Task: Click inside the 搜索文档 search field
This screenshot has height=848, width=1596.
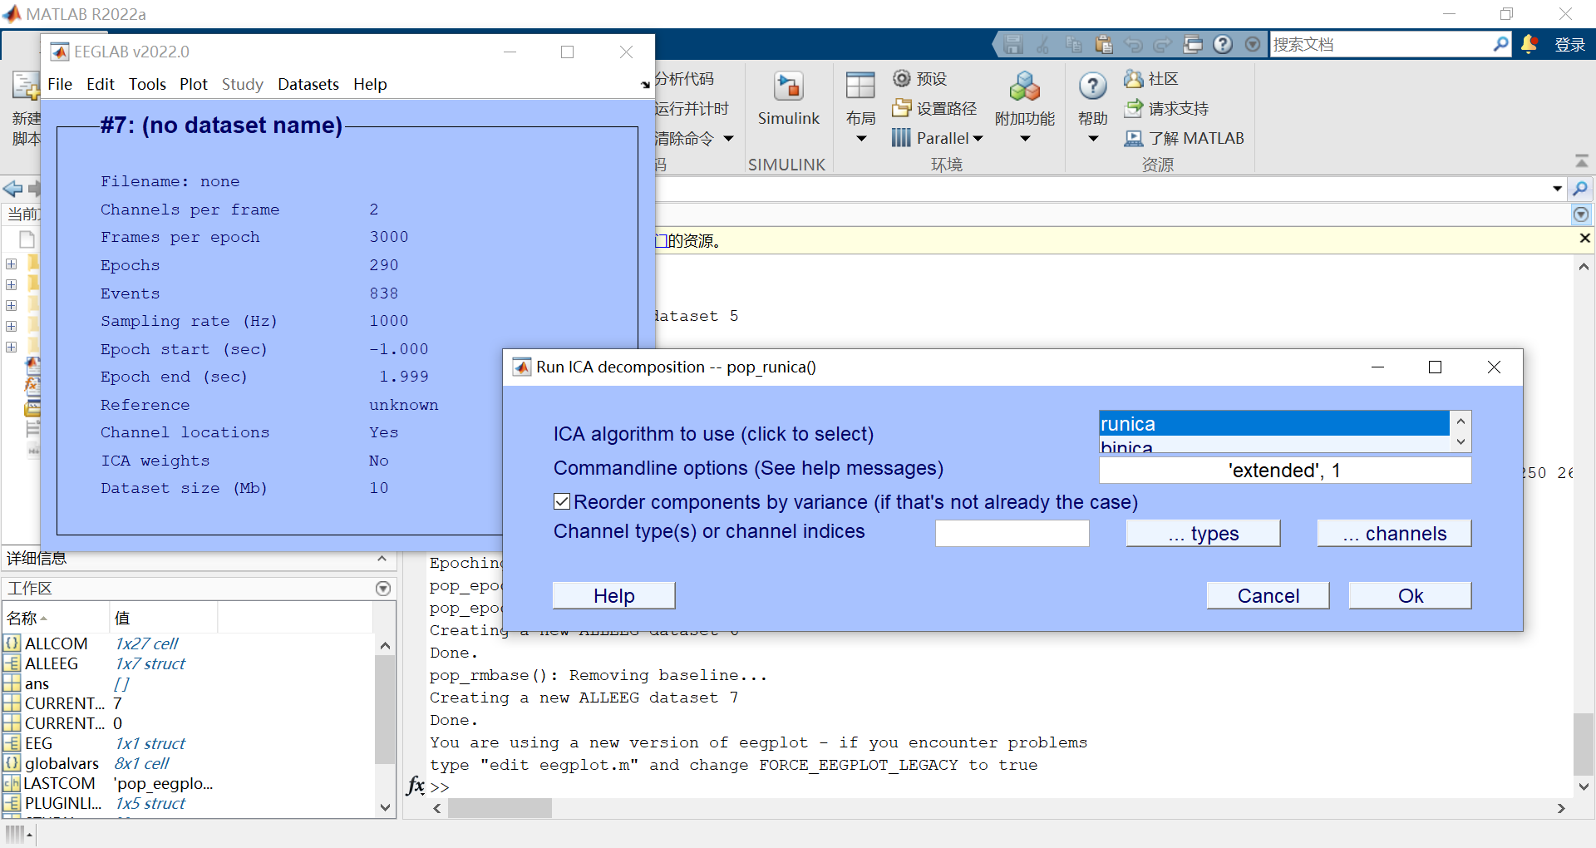Action: (x=1380, y=44)
